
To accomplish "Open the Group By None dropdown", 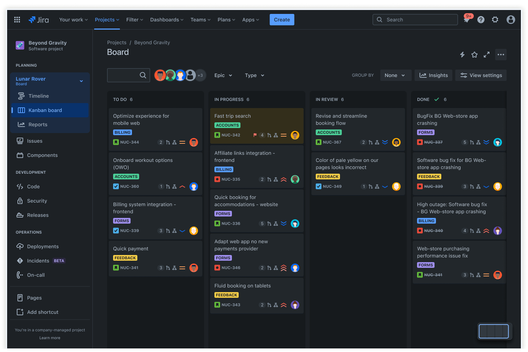I will [396, 75].
